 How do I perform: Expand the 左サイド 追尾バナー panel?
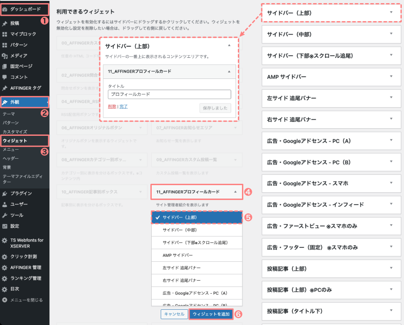tap(331, 98)
